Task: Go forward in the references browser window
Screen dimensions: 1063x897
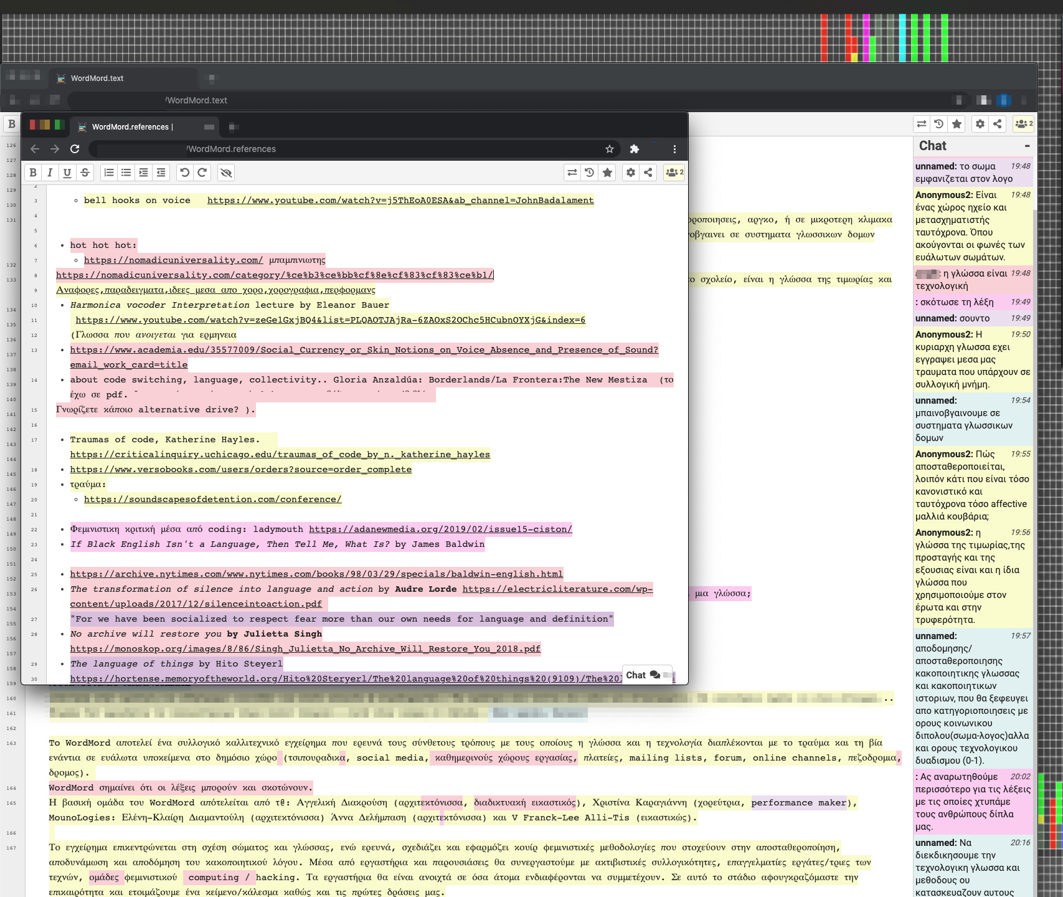Action: [55, 149]
